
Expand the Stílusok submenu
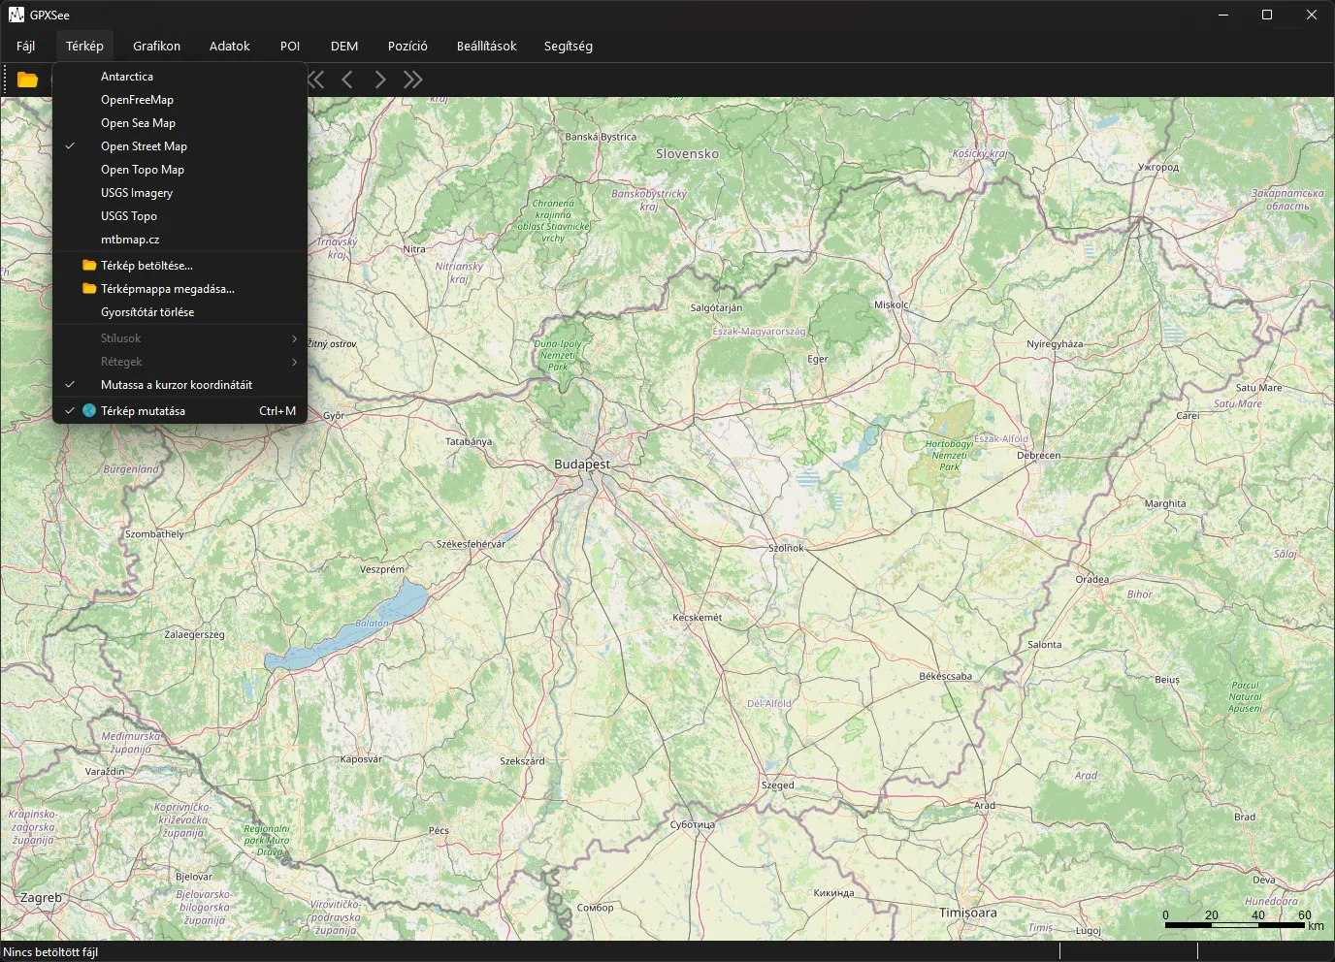[180, 338]
